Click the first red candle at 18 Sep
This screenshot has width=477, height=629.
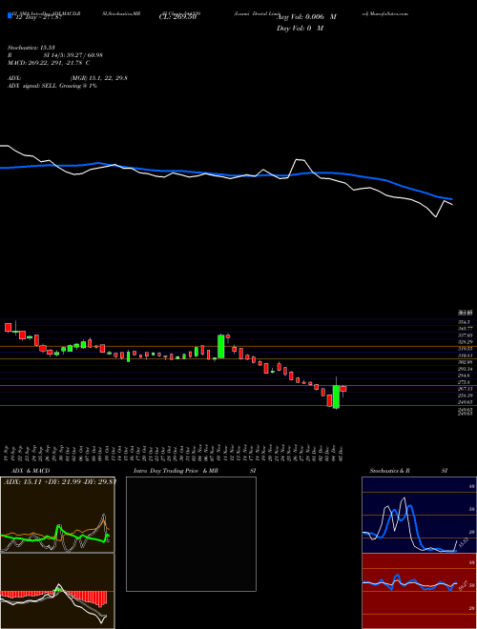[8, 327]
